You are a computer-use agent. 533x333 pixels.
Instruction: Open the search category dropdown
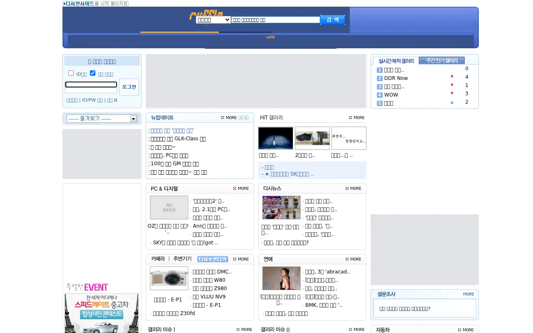[213, 20]
